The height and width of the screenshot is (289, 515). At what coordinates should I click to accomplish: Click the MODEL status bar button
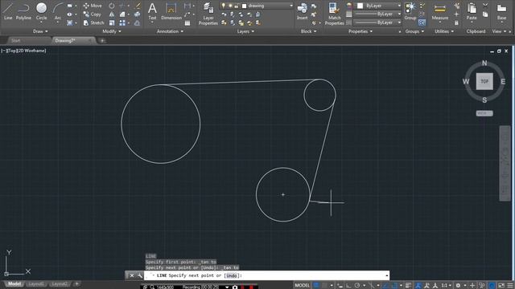click(303, 286)
